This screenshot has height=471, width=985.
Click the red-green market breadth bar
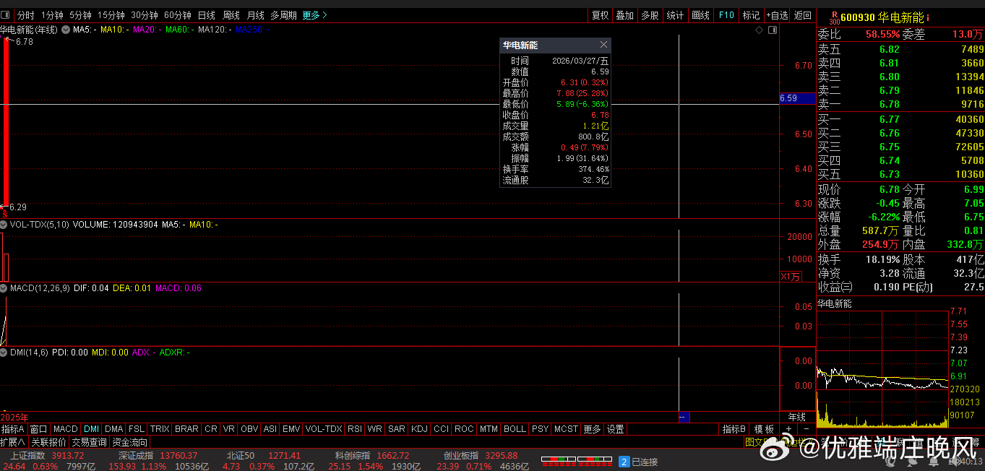pos(577,460)
